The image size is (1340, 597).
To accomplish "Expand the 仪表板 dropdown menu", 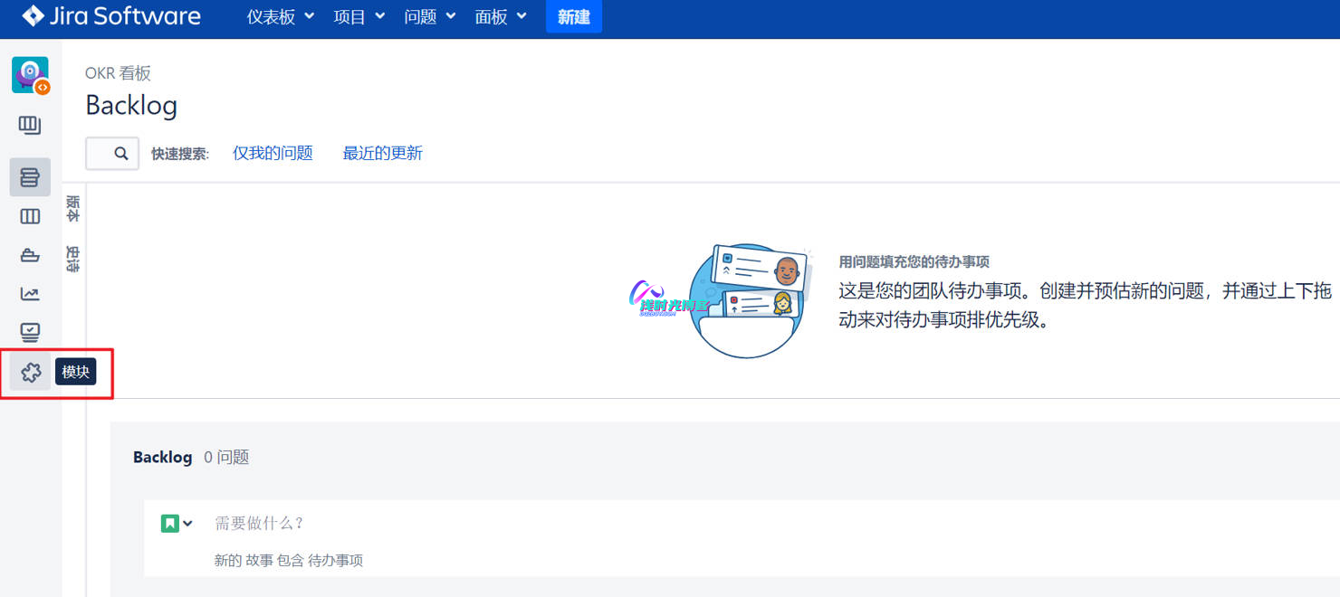I will 281,17.
